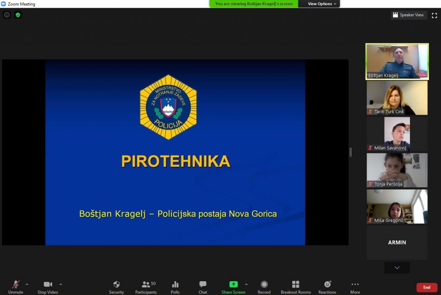
Task: Open the Participants panel
Action: pos(146,287)
